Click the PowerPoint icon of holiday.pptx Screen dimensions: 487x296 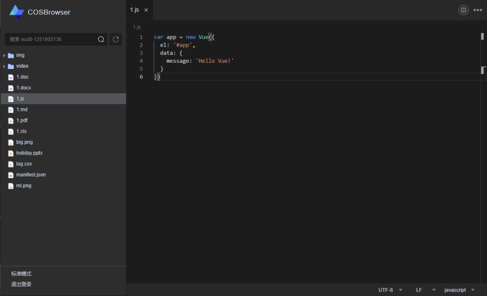point(11,153)
